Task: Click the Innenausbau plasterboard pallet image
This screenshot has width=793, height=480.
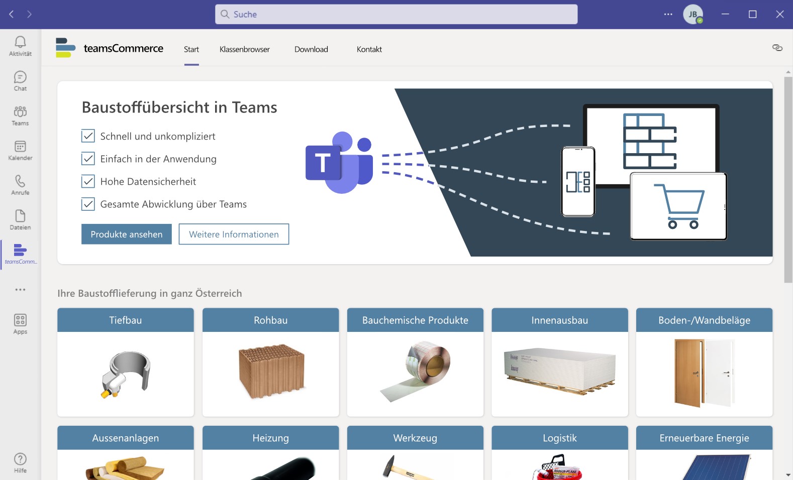Action: coord(560,372)
